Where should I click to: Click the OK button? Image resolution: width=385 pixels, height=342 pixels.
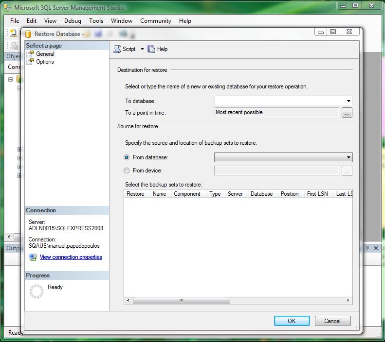pos(292,321)
